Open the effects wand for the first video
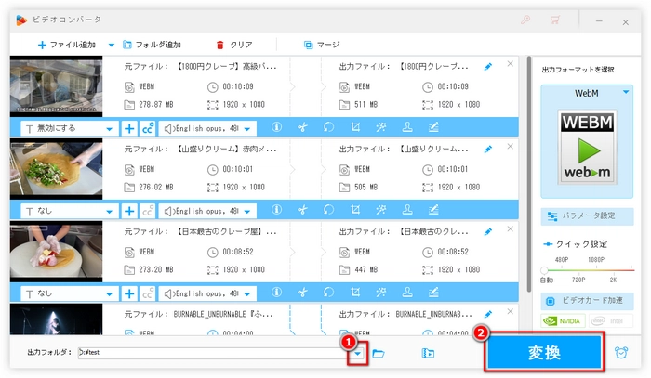Screen dimensions: 651x378 click(x=381, y=128)
